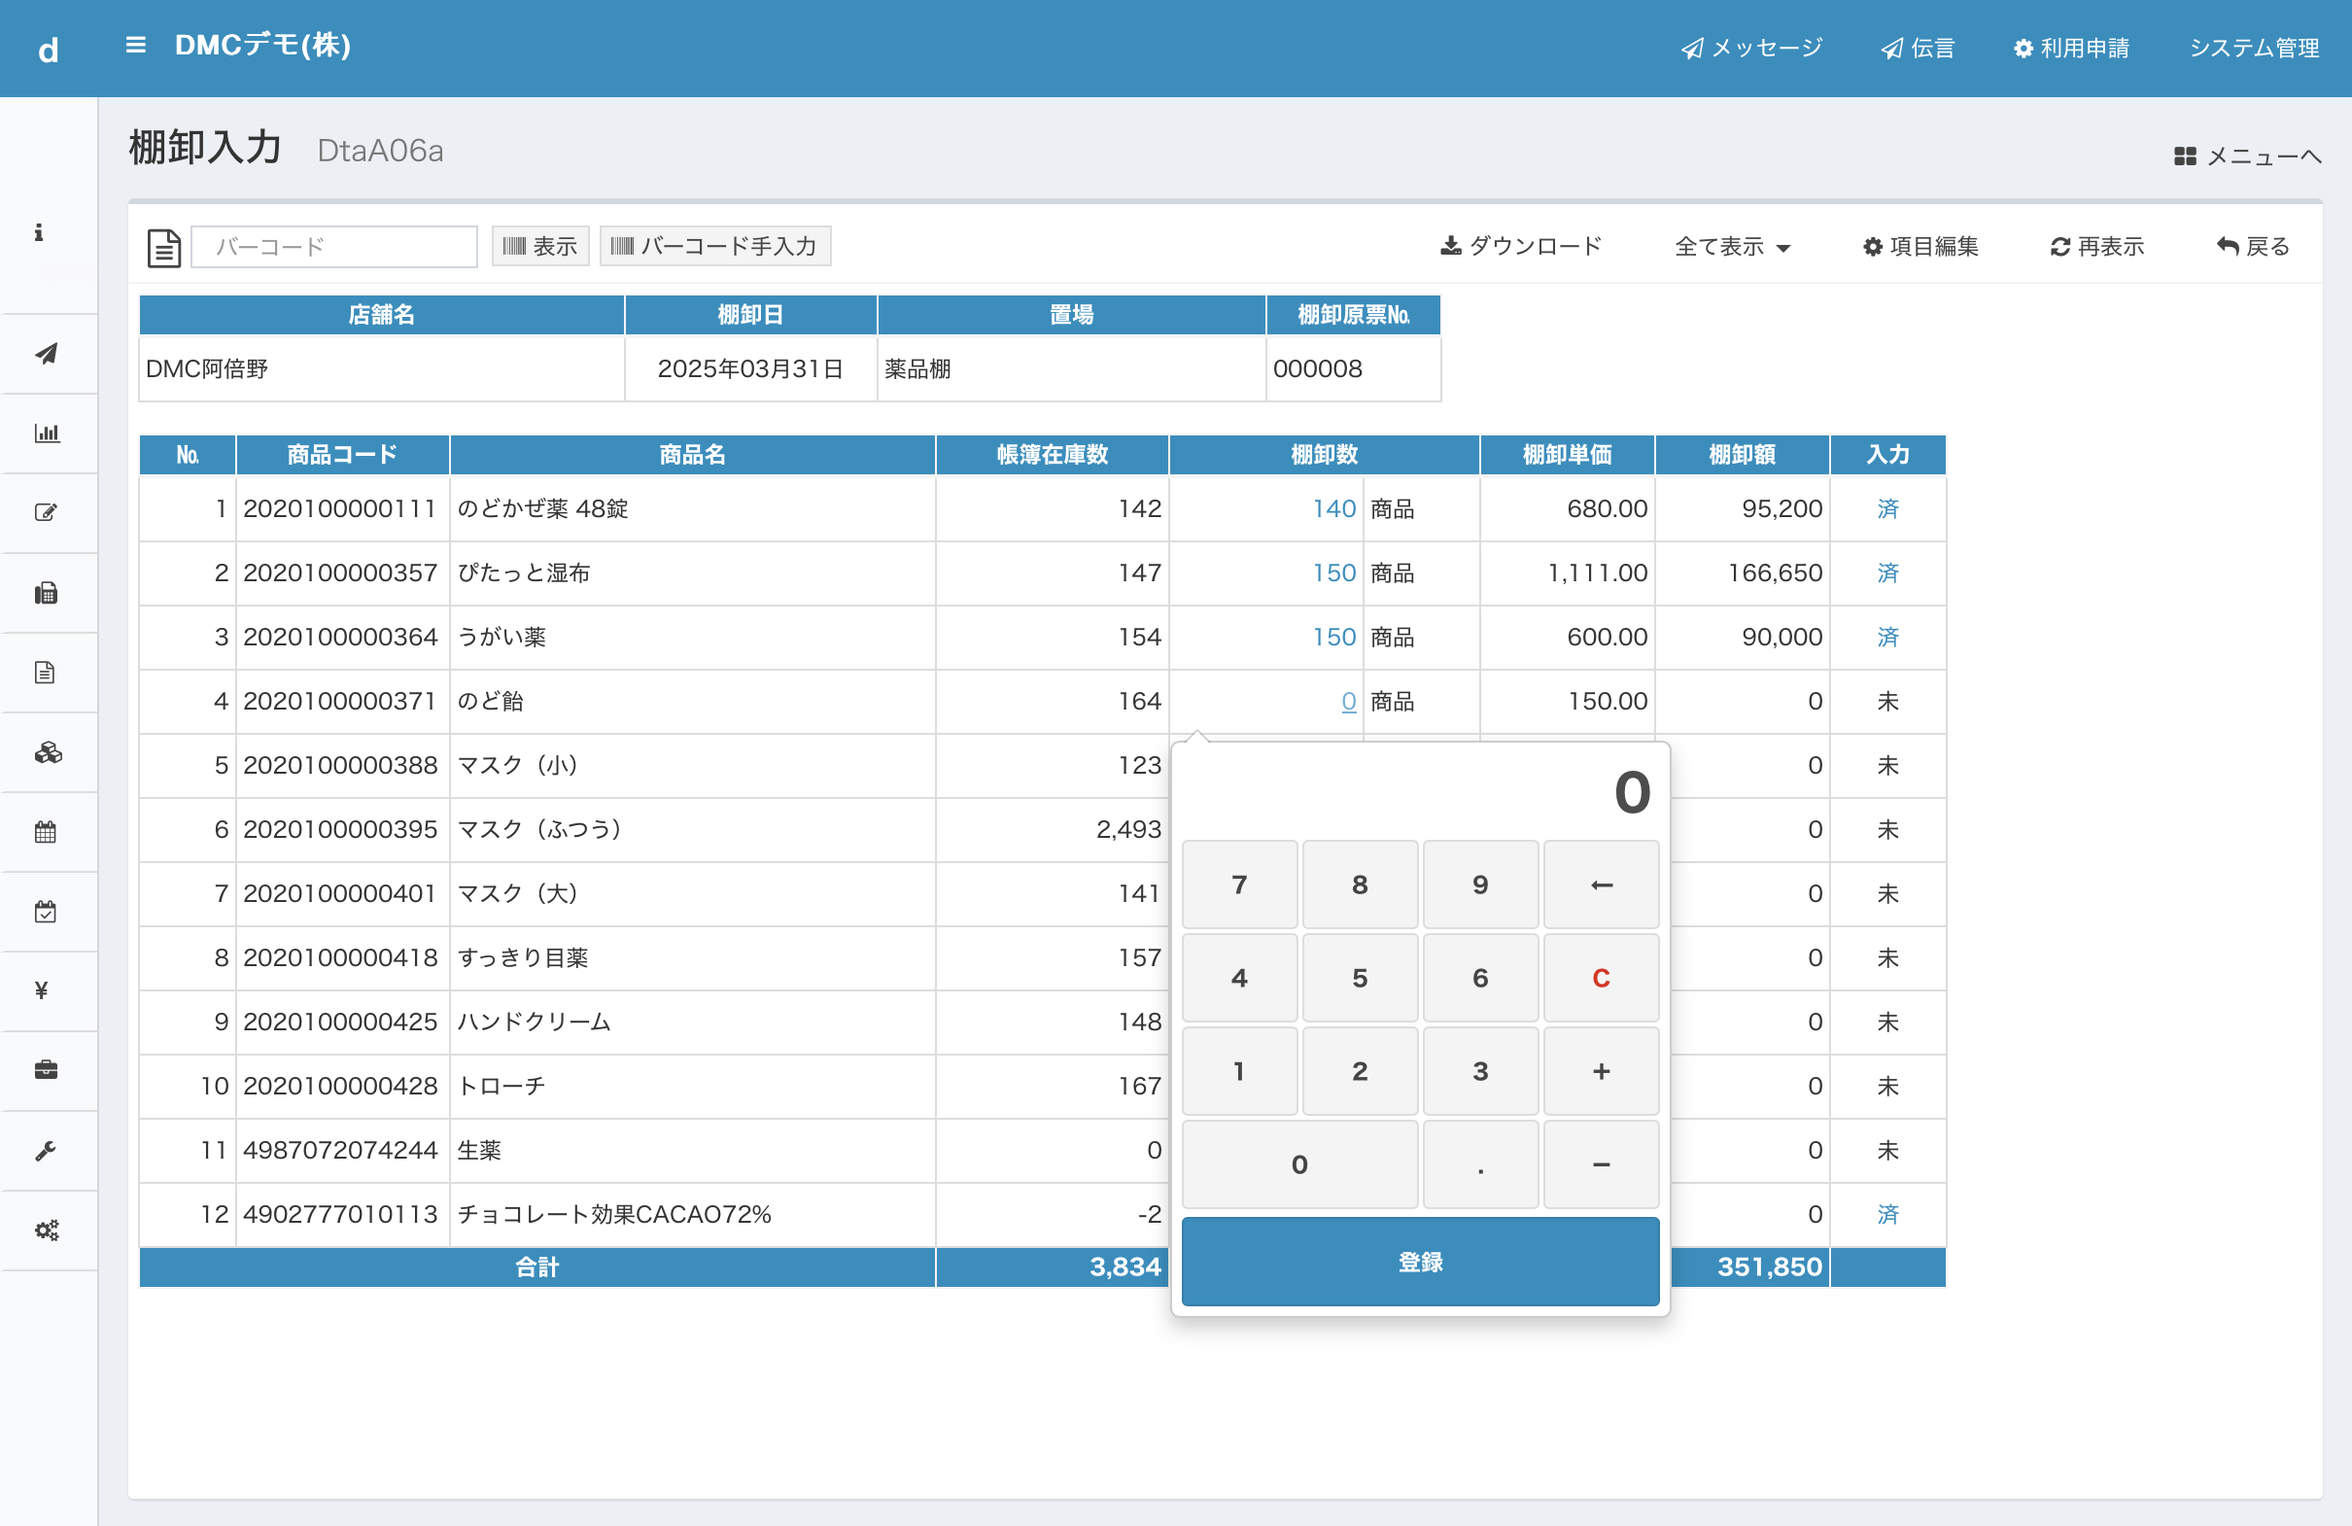Viewport: 2352px width, 1526px height.
Task: Click the keypad decimal point key
Action: [1480, 1164]
